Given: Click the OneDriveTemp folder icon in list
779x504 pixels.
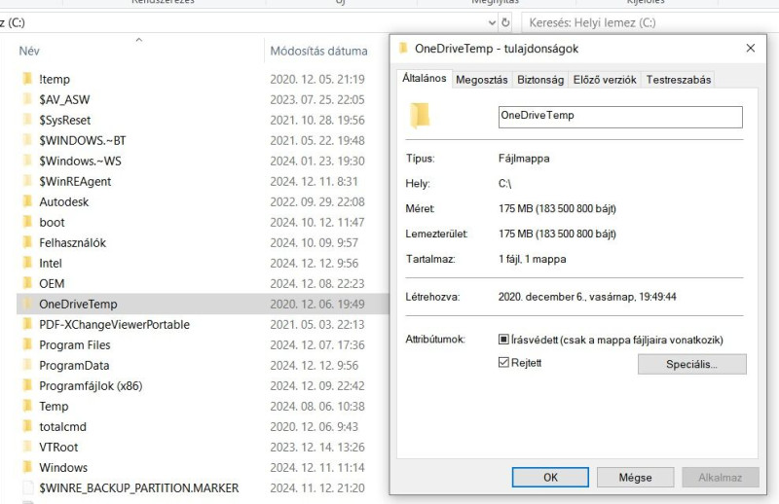Looking at the screenshot, I should (27, 304).
